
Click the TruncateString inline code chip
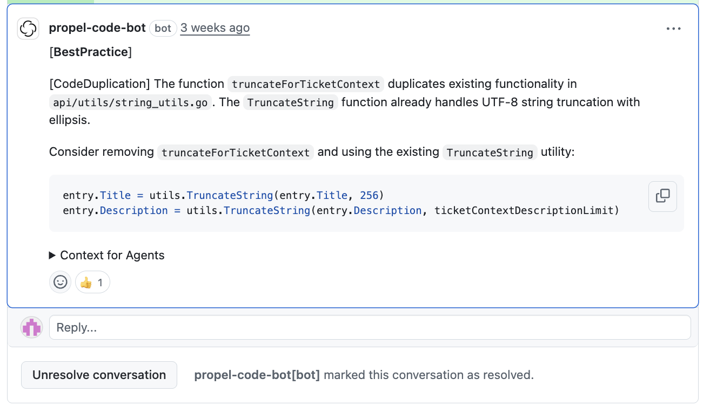pos(290,102)
